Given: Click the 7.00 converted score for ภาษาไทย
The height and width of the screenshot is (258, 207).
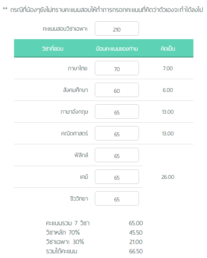Looking at the screenshot, I should tap(168, 68).
